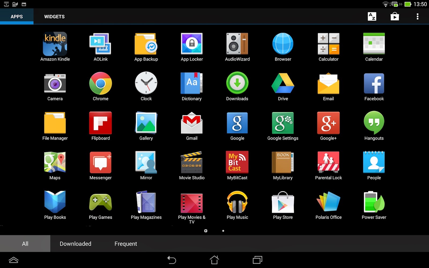Open the Play Store app icon
This screenshot has height=268, width=429.
coord(283,205)
